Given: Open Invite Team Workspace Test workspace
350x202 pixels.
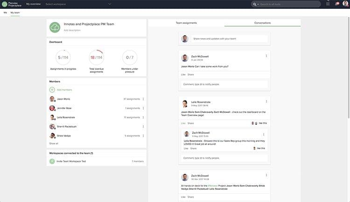Looking at the screenshot, I should click(x=71, y=161).
